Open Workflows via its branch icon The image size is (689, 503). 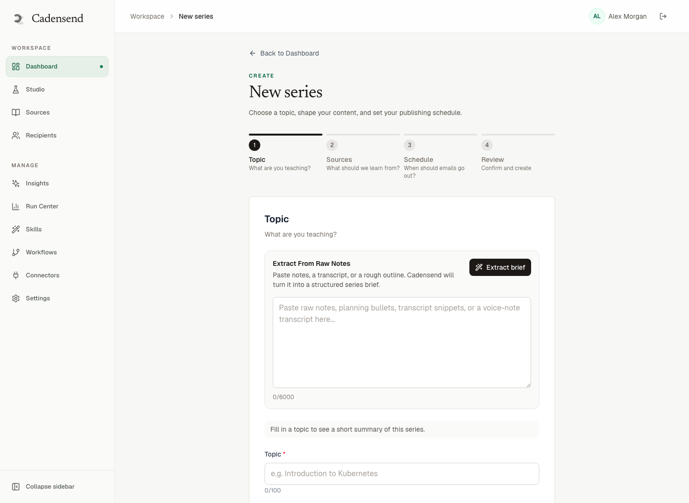coord(16,252)
